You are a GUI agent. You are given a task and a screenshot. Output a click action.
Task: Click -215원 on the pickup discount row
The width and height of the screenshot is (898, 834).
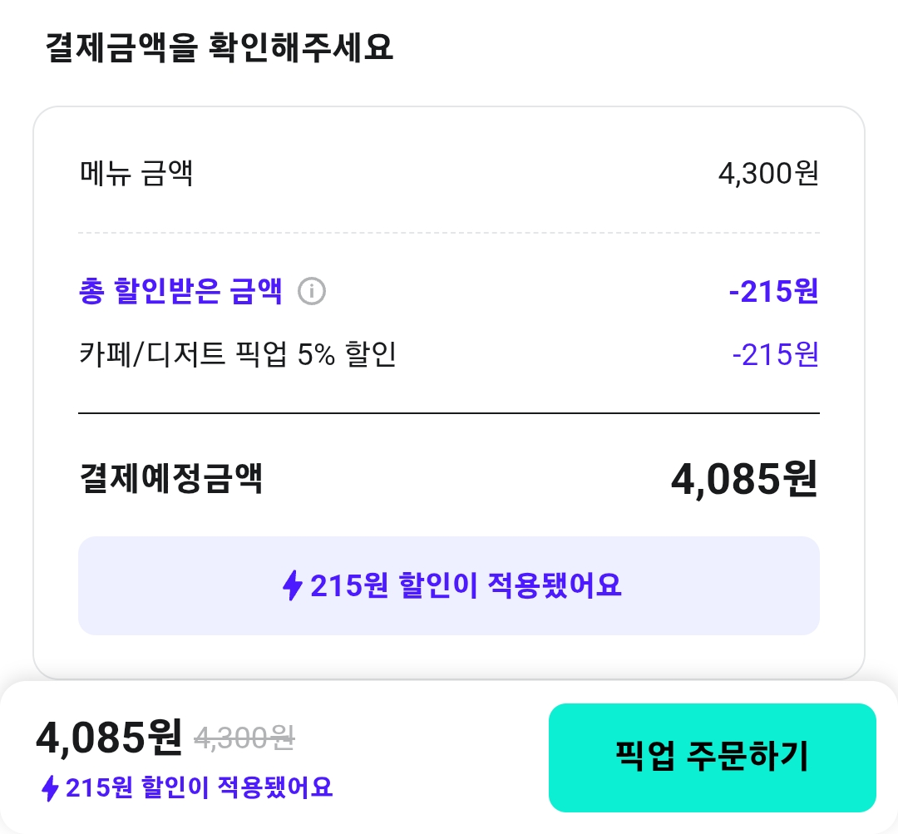[775, 355]
